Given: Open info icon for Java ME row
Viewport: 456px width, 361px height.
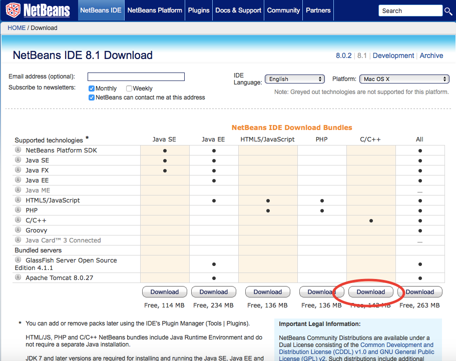Looking at the screenshot, I should [x=18, y=190].
